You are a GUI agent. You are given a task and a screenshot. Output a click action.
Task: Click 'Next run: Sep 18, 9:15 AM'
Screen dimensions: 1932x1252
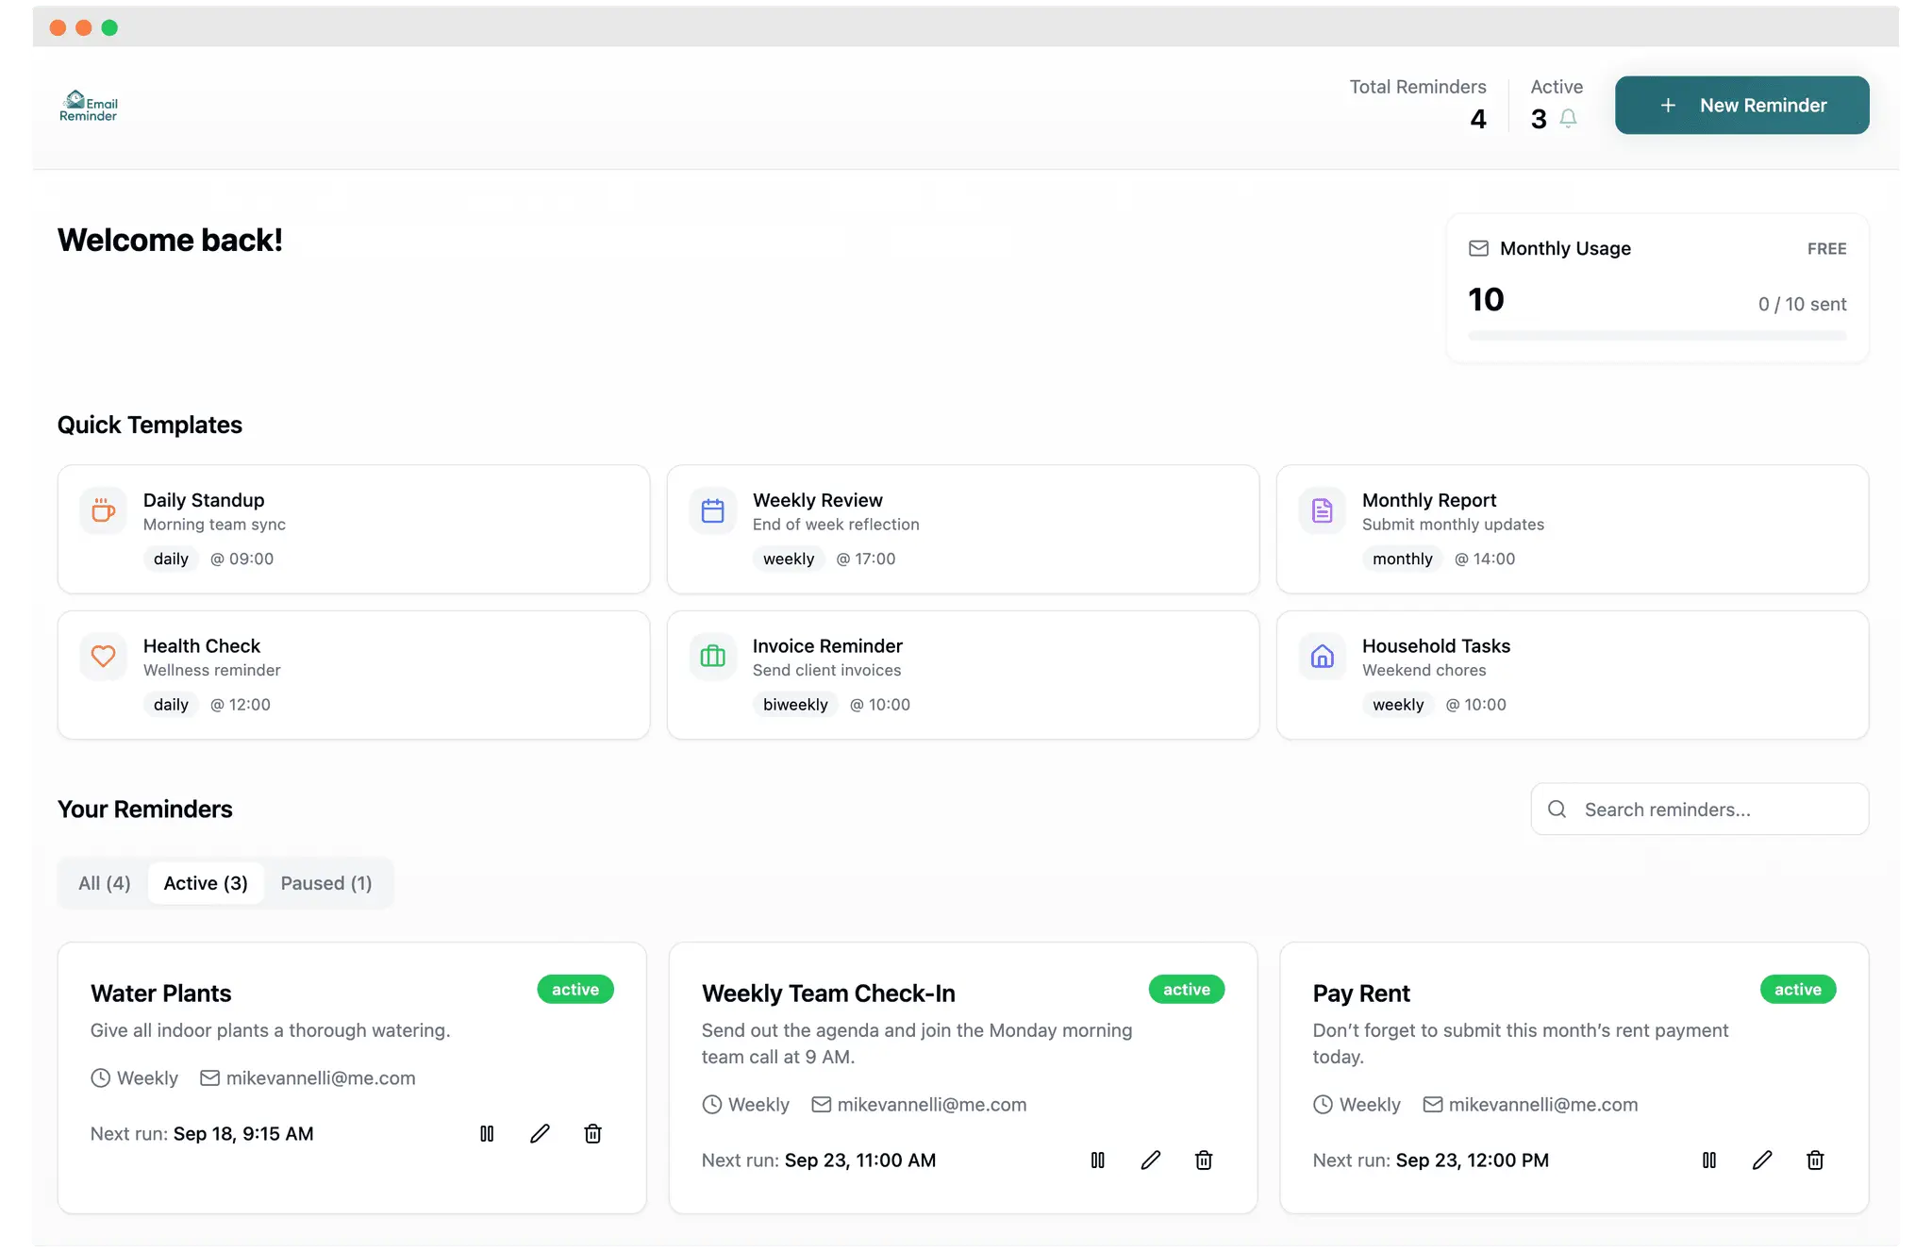pyautogui.click(x=202, y=1134)
